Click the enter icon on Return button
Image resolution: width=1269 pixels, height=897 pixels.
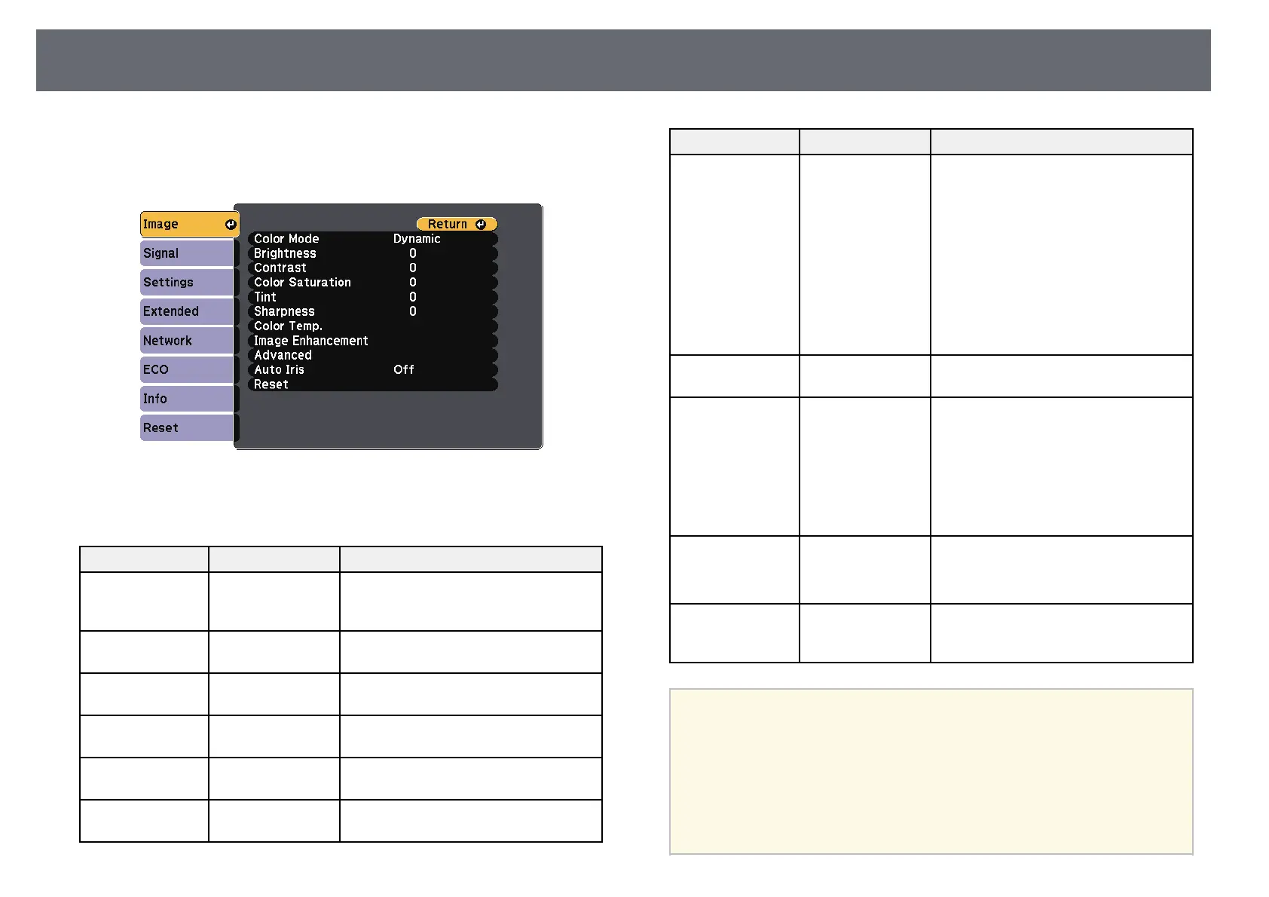(x=481, y=224)
